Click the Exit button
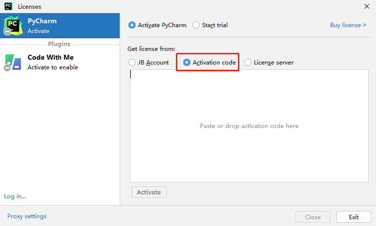Screen dimensions: 376x226 [x=354, y=217]
